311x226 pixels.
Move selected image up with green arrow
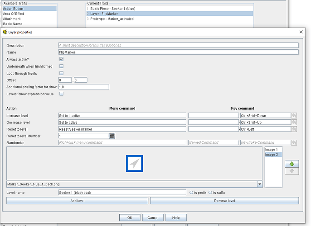point(292,164)
